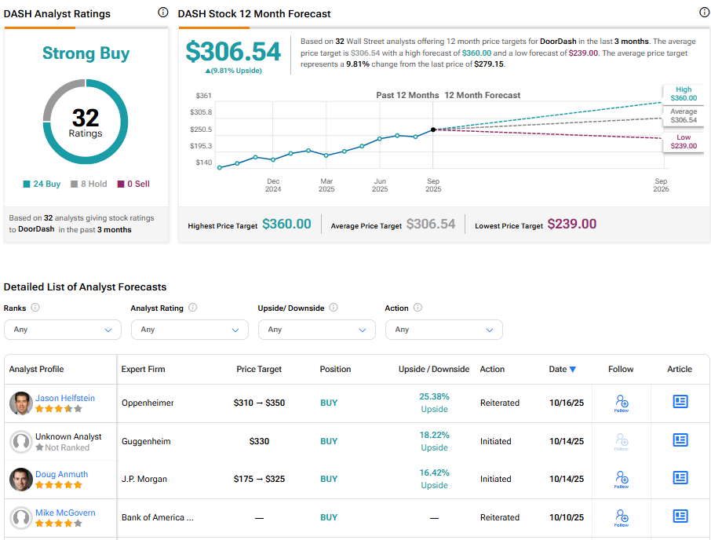The height and width of the screenshot is (540, 711).
Task: Click Mike McGovern's profile photo
Action: click(x=20, y=518)
